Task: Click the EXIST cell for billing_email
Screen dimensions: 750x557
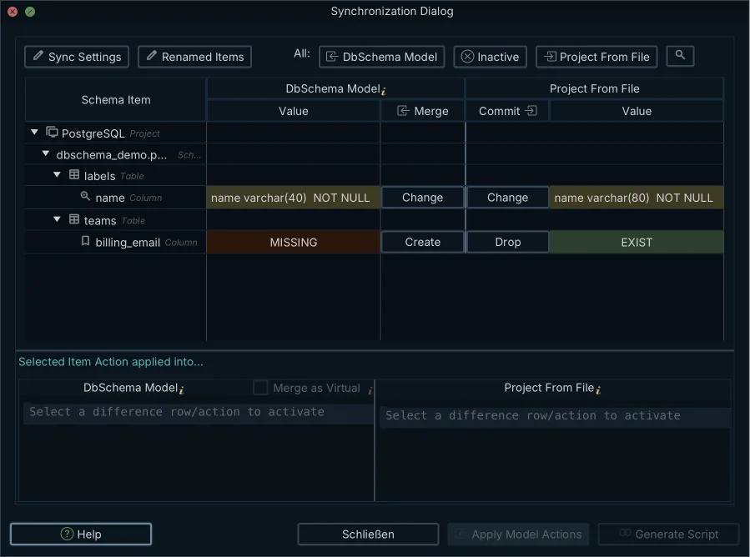Action: pyautogui.click(x=637, y=243)
